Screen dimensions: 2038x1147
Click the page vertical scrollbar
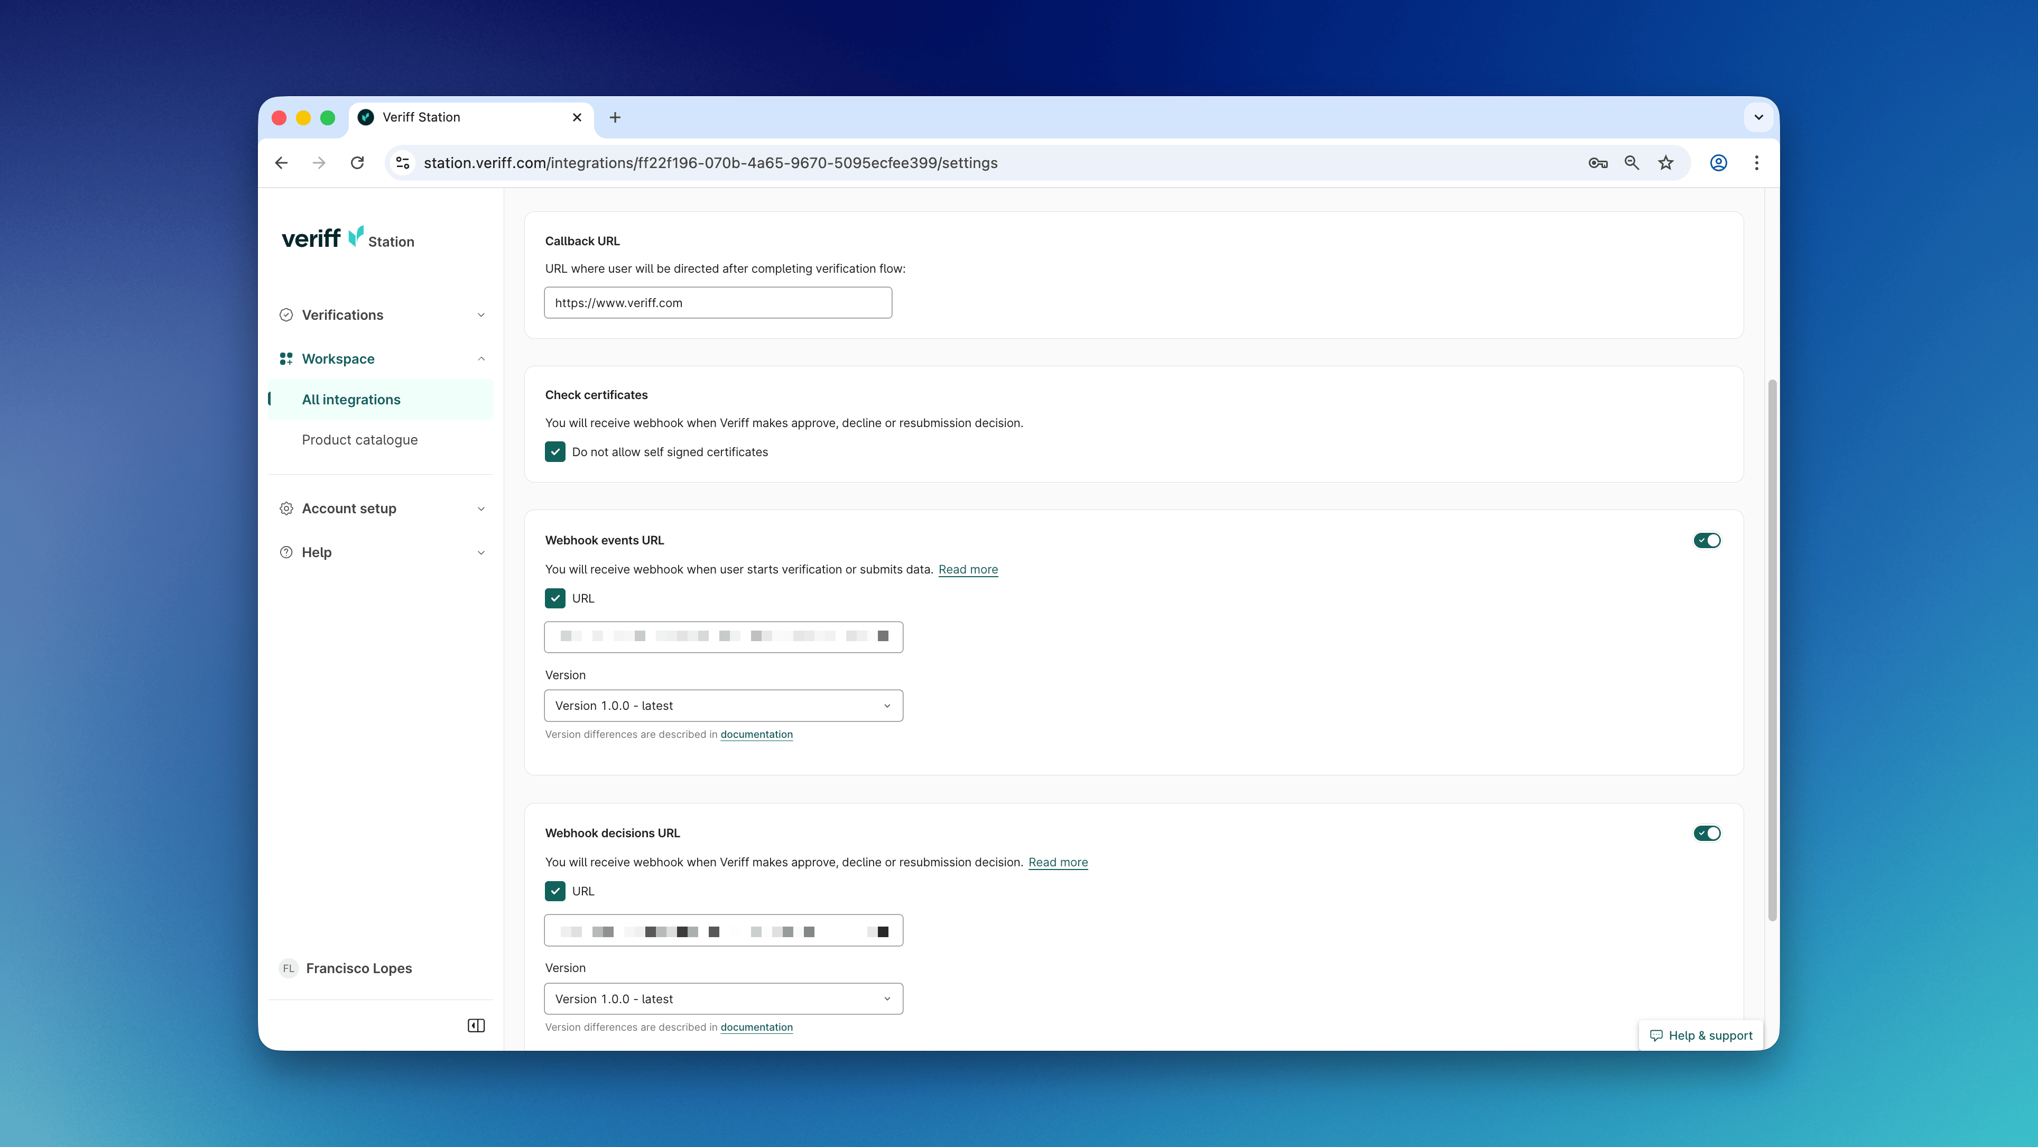click(1772, 650)
